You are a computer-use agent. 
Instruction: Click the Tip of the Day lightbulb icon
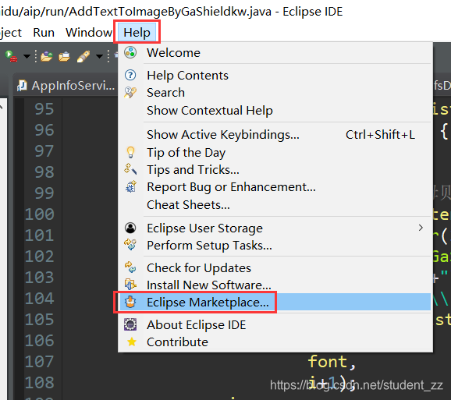click(x=130, y=152)
